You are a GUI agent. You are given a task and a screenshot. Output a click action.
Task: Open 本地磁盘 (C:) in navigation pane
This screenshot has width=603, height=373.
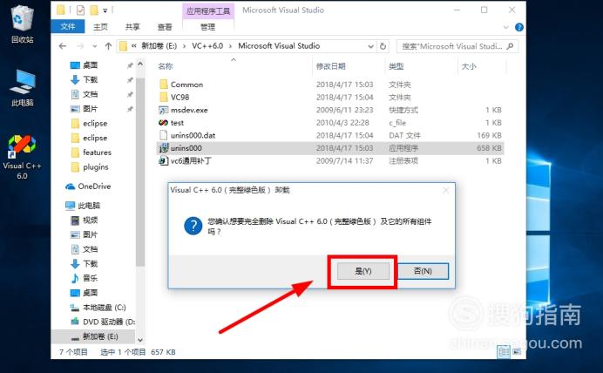click(x=98, y=308)
